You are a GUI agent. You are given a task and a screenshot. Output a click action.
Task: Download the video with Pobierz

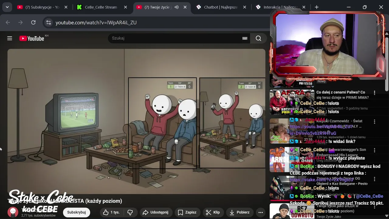tap(239, 212)
